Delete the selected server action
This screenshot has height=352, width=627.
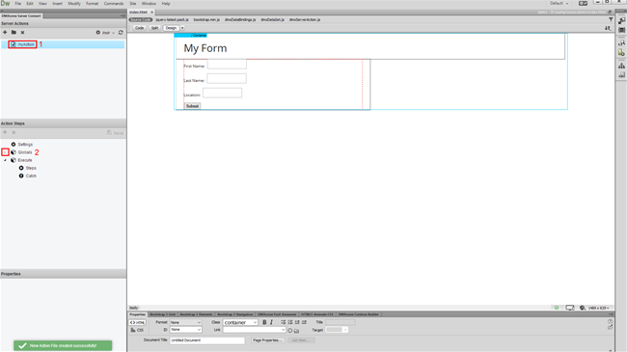point(23,33)
